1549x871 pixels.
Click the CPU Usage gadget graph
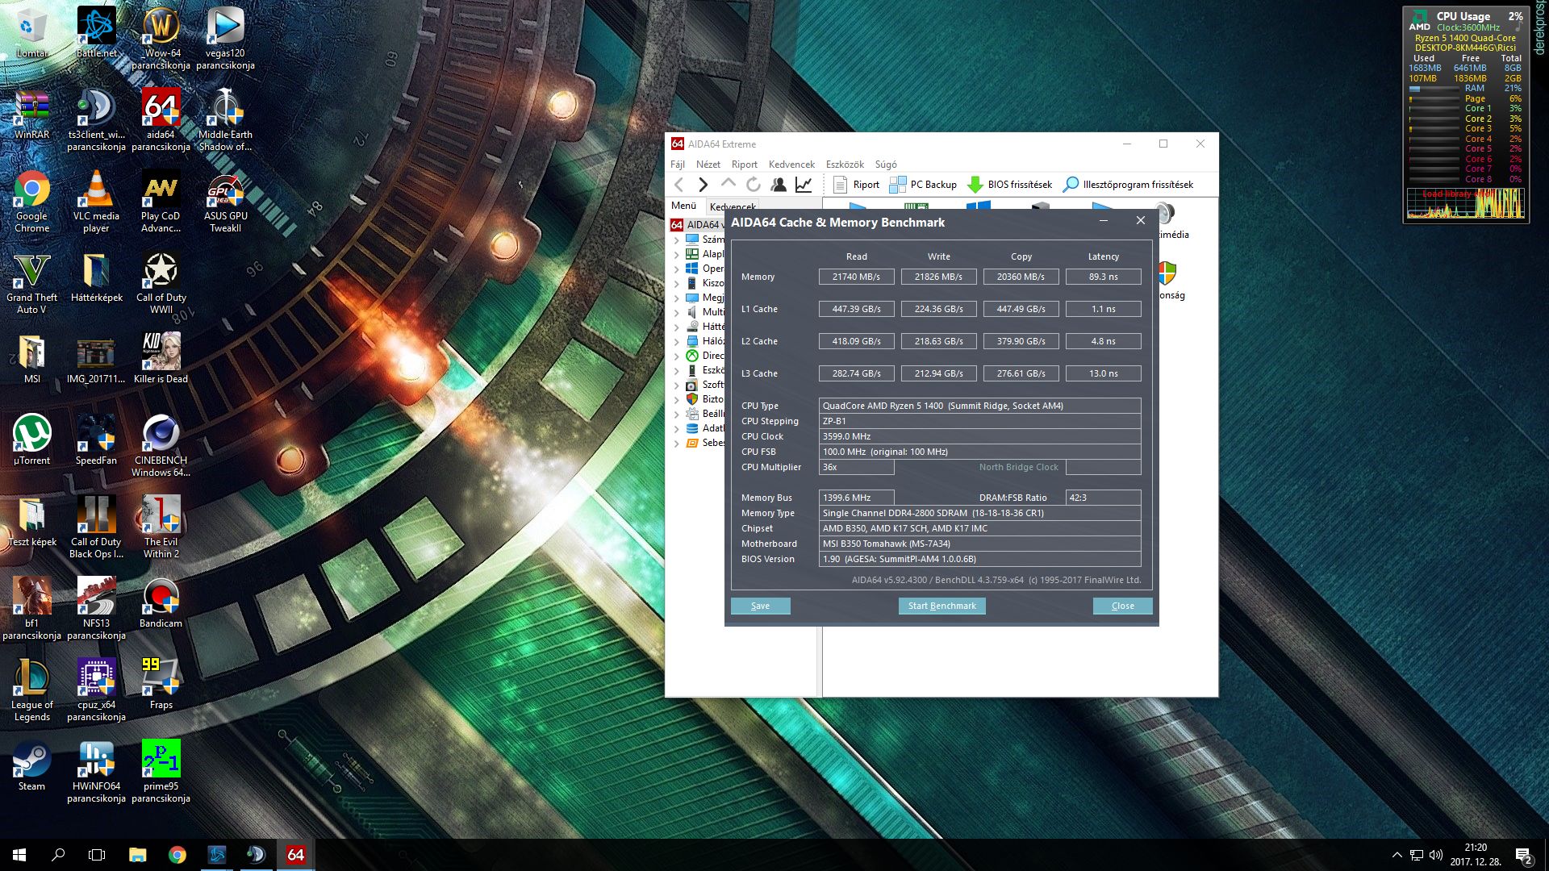click(x=1465, y=203)
